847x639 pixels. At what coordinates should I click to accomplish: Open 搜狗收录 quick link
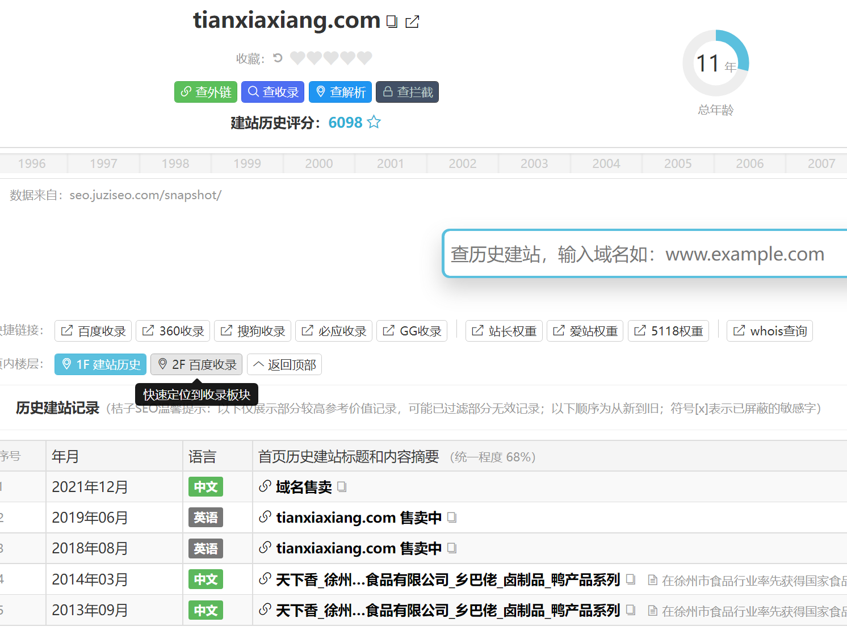253,331
